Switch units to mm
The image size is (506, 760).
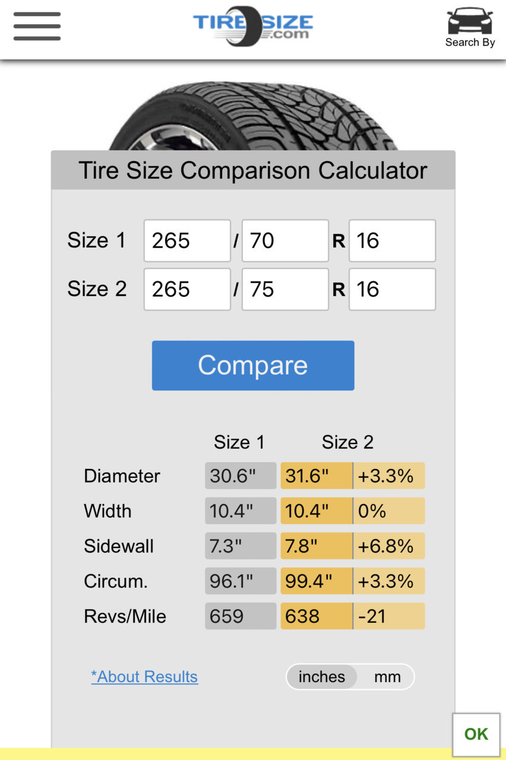pyautogui.click(x=387, y=677)
